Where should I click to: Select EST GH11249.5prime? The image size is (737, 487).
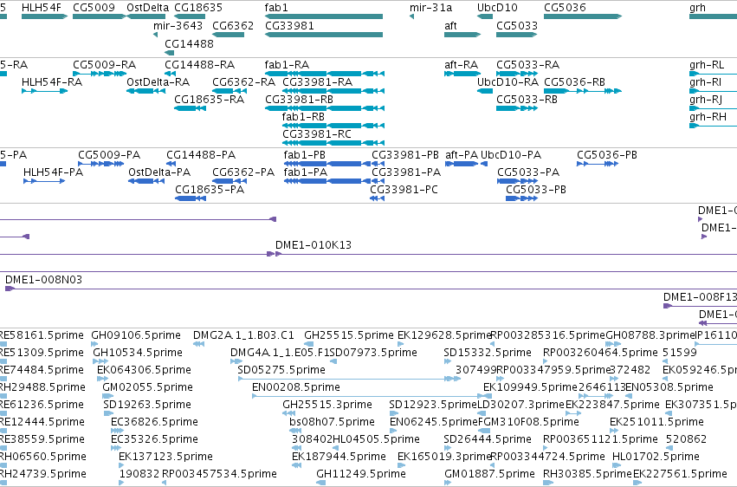[x=361, y=474]
